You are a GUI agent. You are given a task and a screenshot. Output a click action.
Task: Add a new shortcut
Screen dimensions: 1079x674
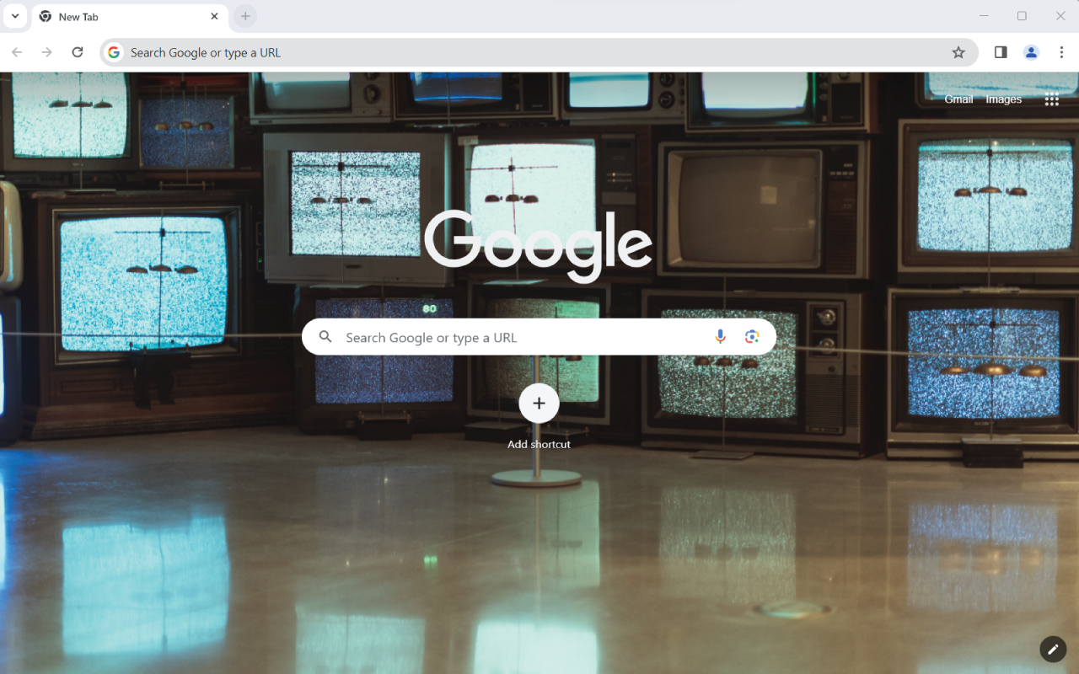click(539, 418)
